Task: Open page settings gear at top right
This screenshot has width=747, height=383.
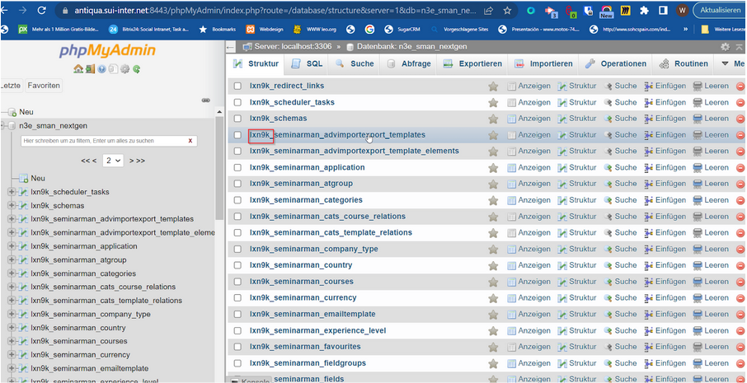Action: [725, 47]
